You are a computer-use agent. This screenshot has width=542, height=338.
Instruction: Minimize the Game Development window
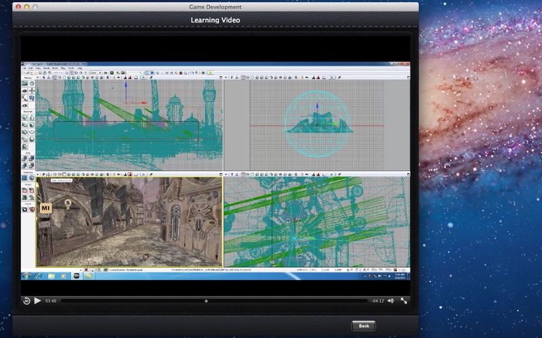(x=26, y=7)
